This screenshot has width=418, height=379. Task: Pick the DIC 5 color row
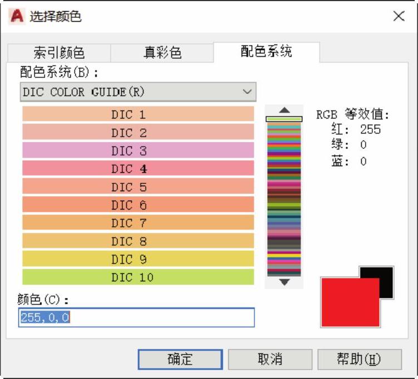[x=138, y=186]
